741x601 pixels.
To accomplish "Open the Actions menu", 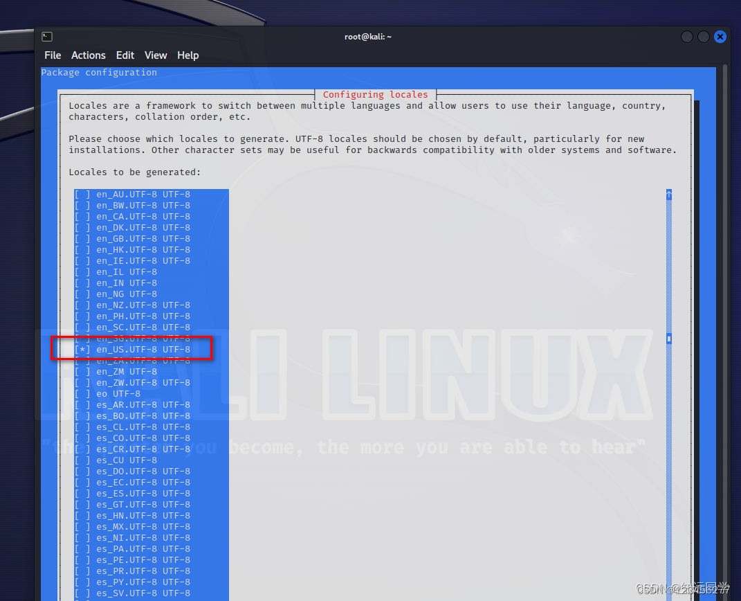I will coord(88,55).
